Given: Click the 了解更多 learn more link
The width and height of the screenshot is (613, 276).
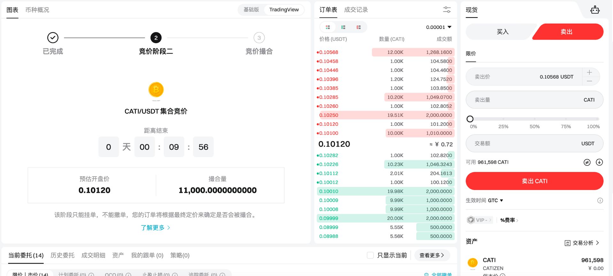Looking at the screenshot, I should [x=155, y=228].
